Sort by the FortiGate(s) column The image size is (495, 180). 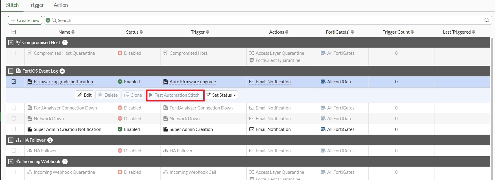340,32
